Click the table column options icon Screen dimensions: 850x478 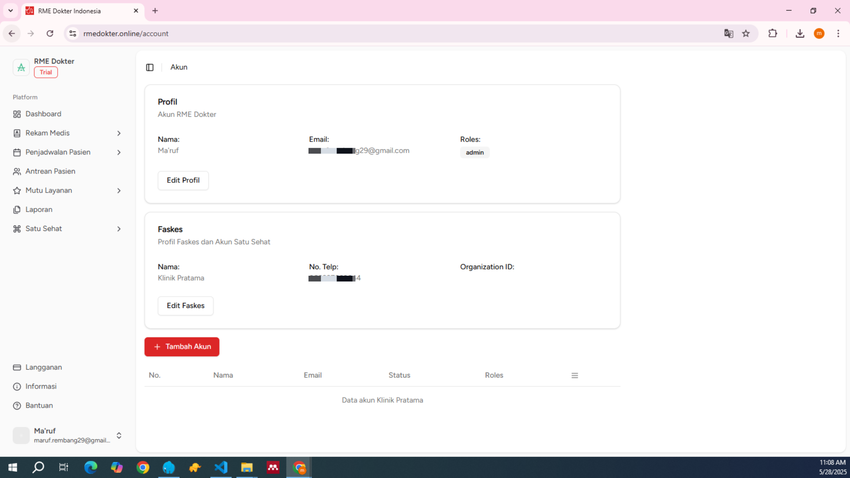click(575, 375)
